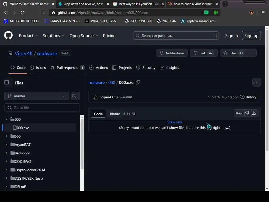Click Sign in
Image resolution: width=269 pixels, height=202 pixels.
pos(231,36)
